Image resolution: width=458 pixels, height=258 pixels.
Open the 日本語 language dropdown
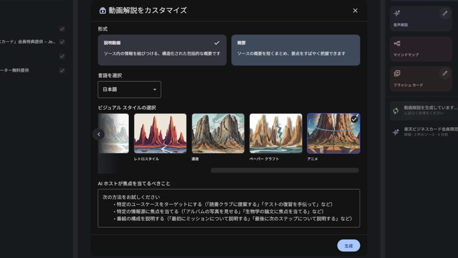click(x=130, y=89)
